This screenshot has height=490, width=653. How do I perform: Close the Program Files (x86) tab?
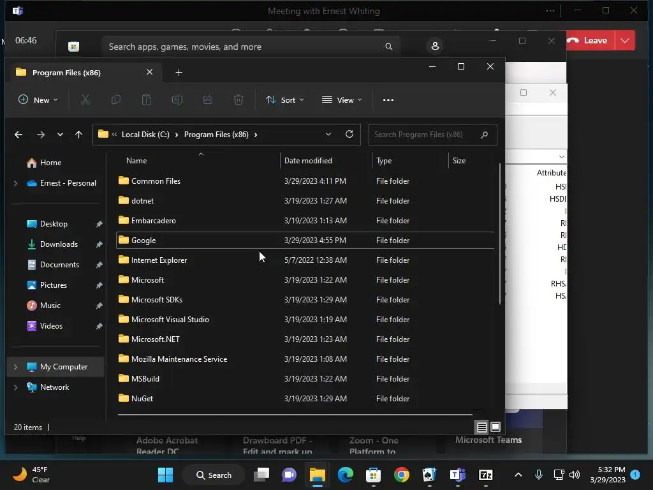(149, 72)
